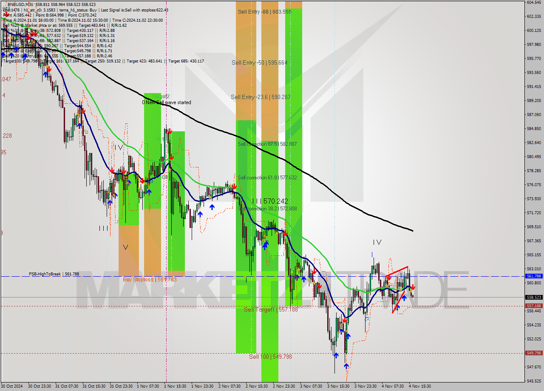Click the 582.640 price axis label
This screenshot has height=391, width=544.
point(534,143)
